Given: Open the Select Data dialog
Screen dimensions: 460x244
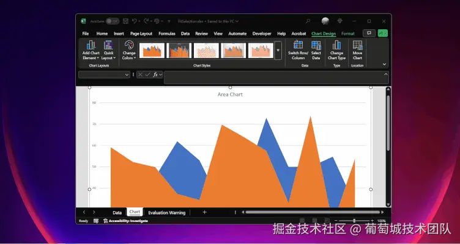Looking at the screenshot, I should tap(316, 50).
